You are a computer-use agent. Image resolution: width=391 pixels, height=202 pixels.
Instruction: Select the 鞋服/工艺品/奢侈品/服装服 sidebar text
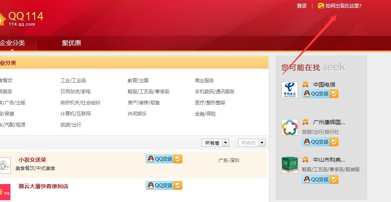coord(331,170)
